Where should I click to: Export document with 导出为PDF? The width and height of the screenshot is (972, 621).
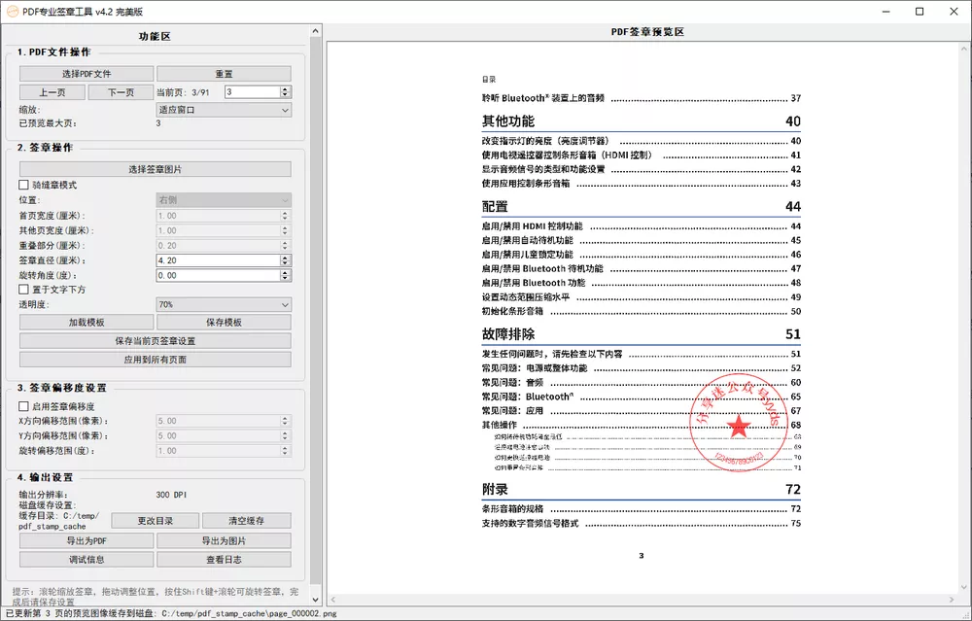[84, 539]
